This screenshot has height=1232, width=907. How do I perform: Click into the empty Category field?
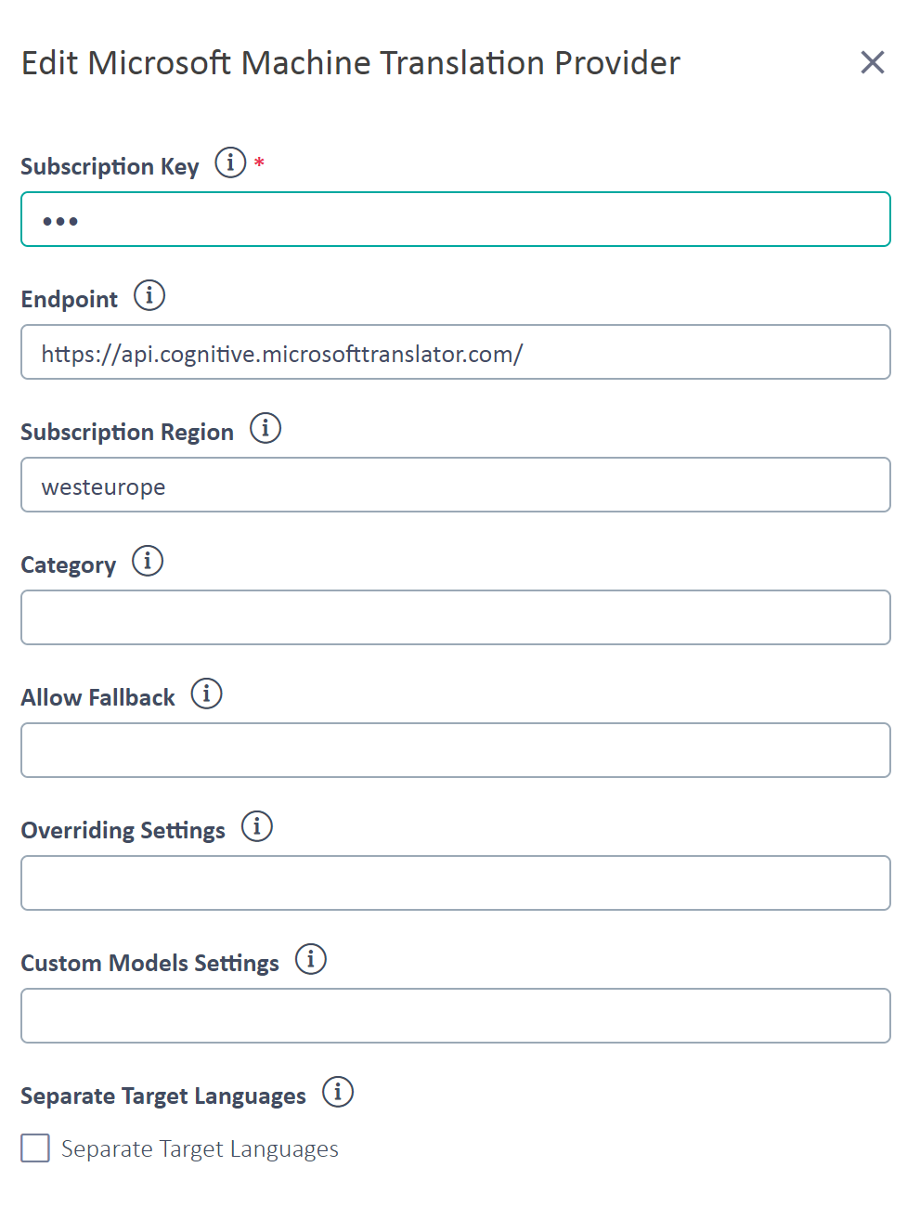coord(456,617)
